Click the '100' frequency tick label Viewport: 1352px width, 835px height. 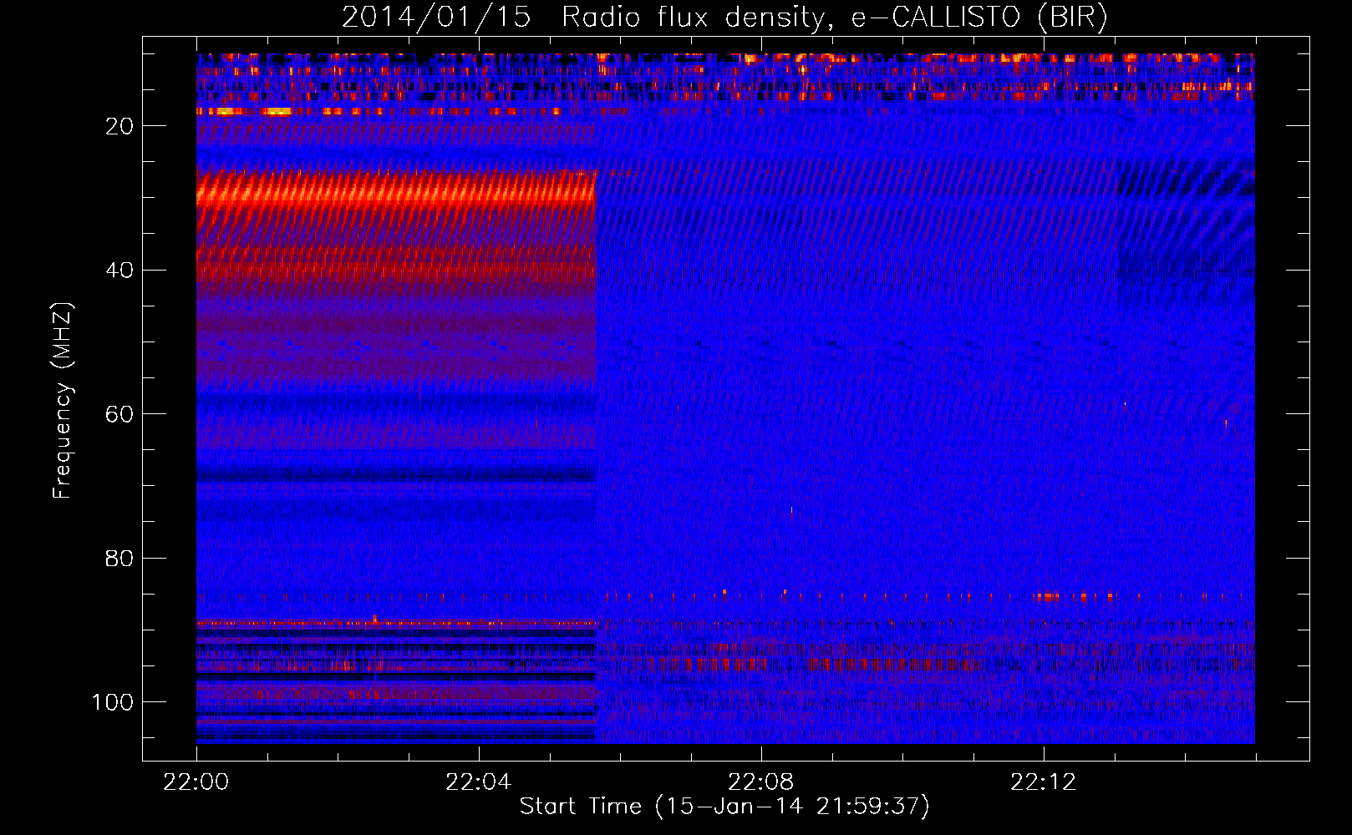coord(113,702)
